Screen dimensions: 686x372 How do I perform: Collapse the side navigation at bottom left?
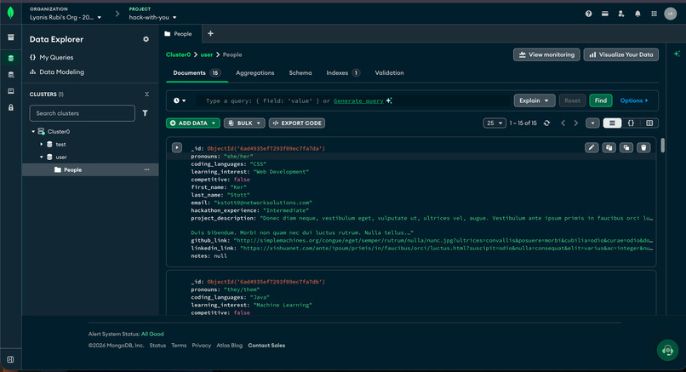click(10, 359)
